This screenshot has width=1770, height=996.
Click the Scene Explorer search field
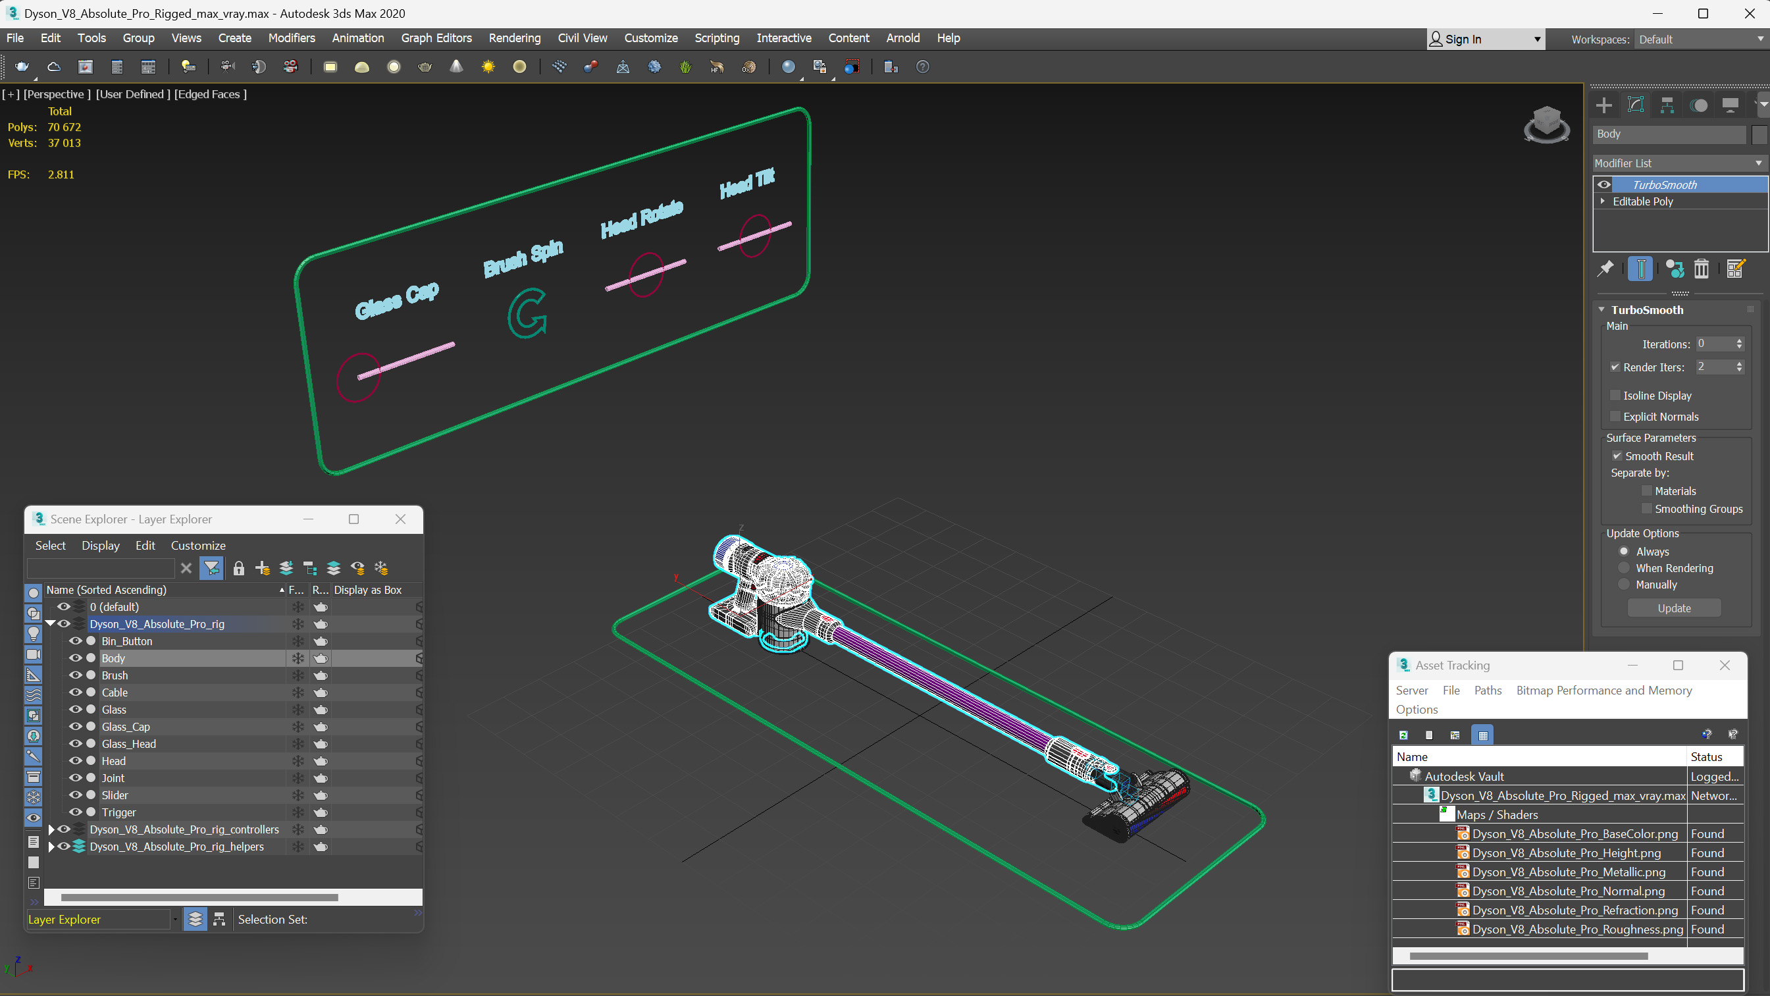(x=100, y=569)
